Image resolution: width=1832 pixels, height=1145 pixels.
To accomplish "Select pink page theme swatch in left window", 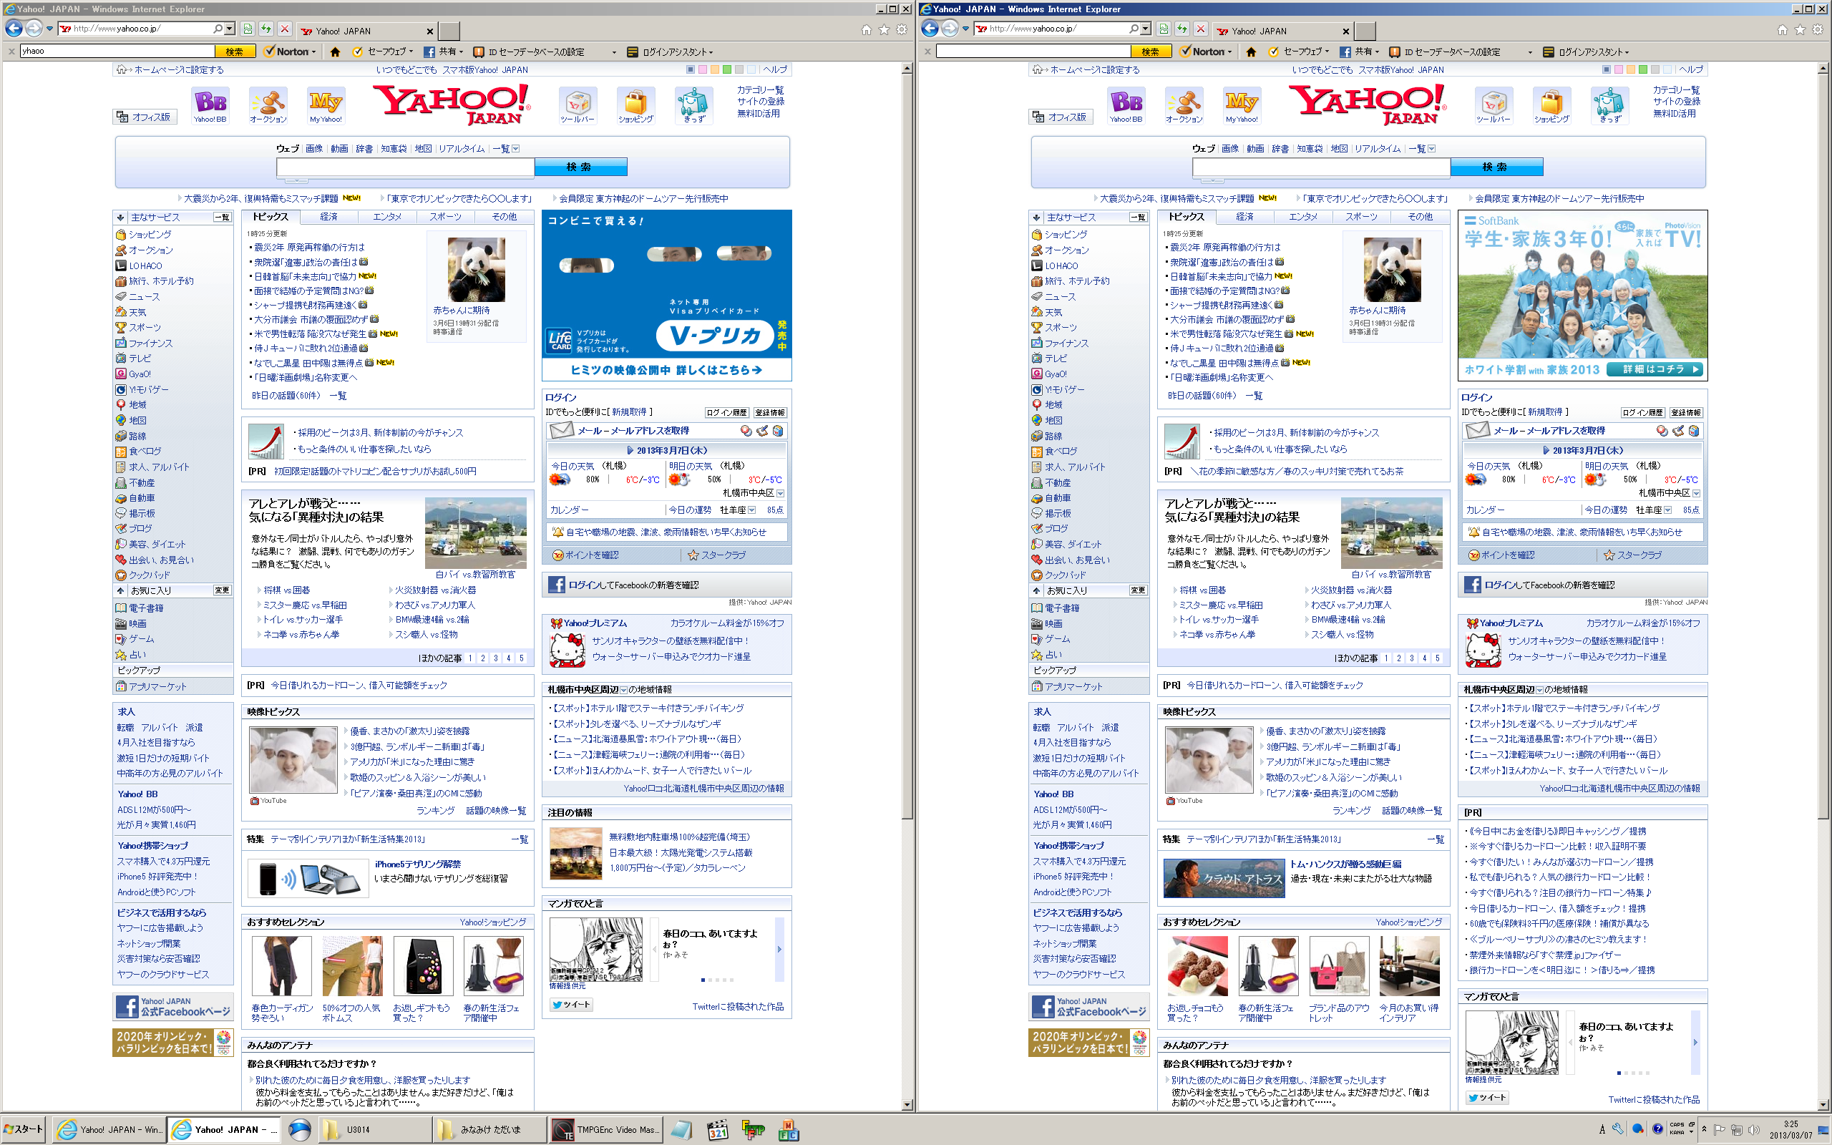I will (702, 69).
